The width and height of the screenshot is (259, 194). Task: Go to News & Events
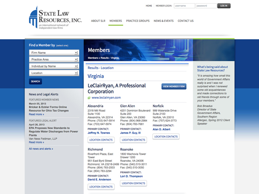point(163,21)
